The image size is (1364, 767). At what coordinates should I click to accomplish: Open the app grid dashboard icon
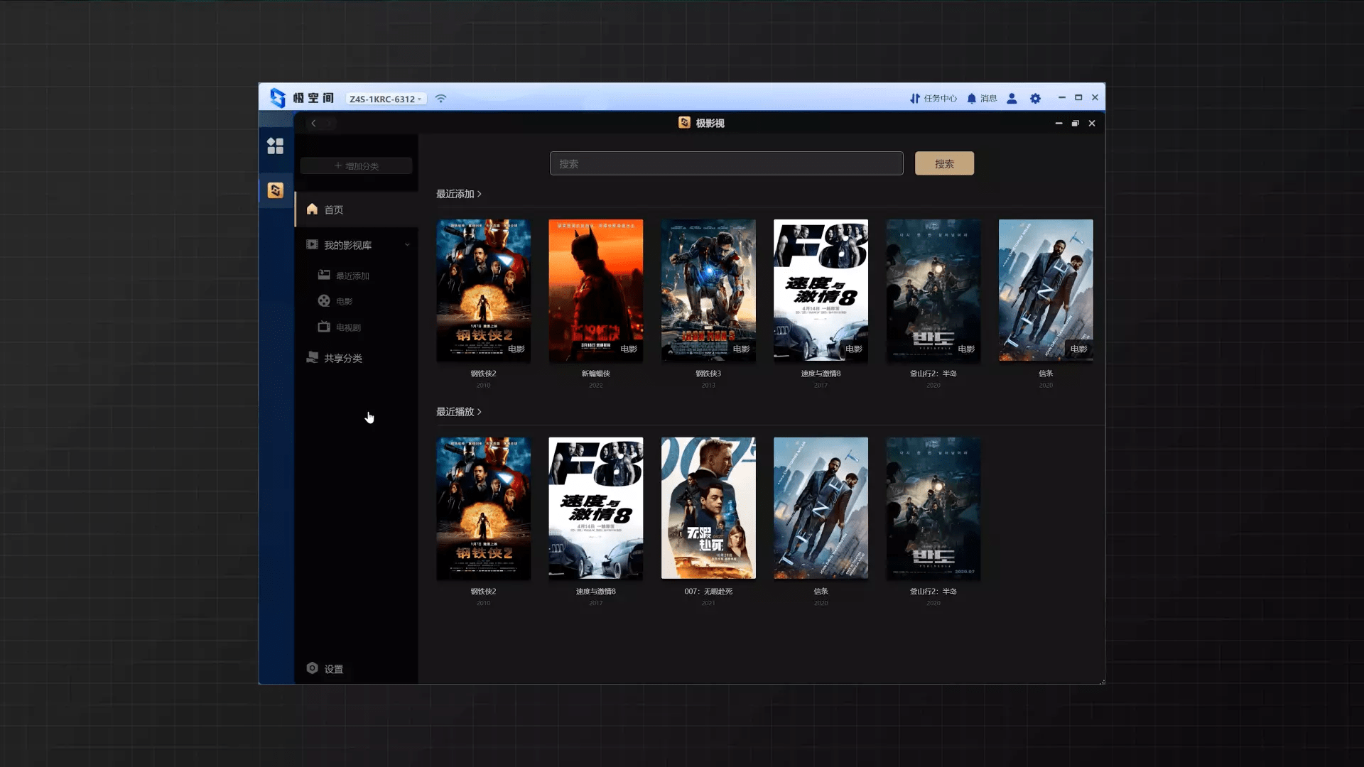(x=275, y=146)
